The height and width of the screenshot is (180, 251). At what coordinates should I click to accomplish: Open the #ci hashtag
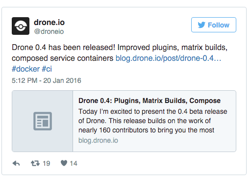[x=47, y=69]
